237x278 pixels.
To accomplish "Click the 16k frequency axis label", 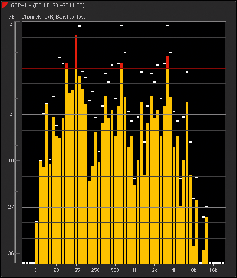I will pos(213,270).
